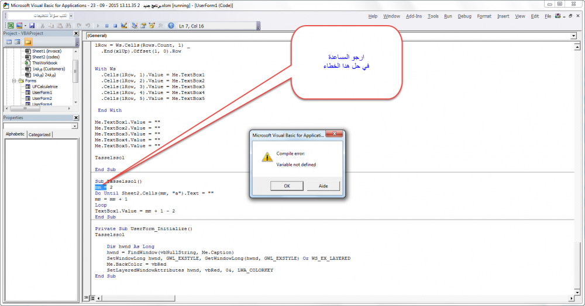This screenshot has width=585, height=306.
Task: Click the code window scroll down arrow
Action: point(577,292)
